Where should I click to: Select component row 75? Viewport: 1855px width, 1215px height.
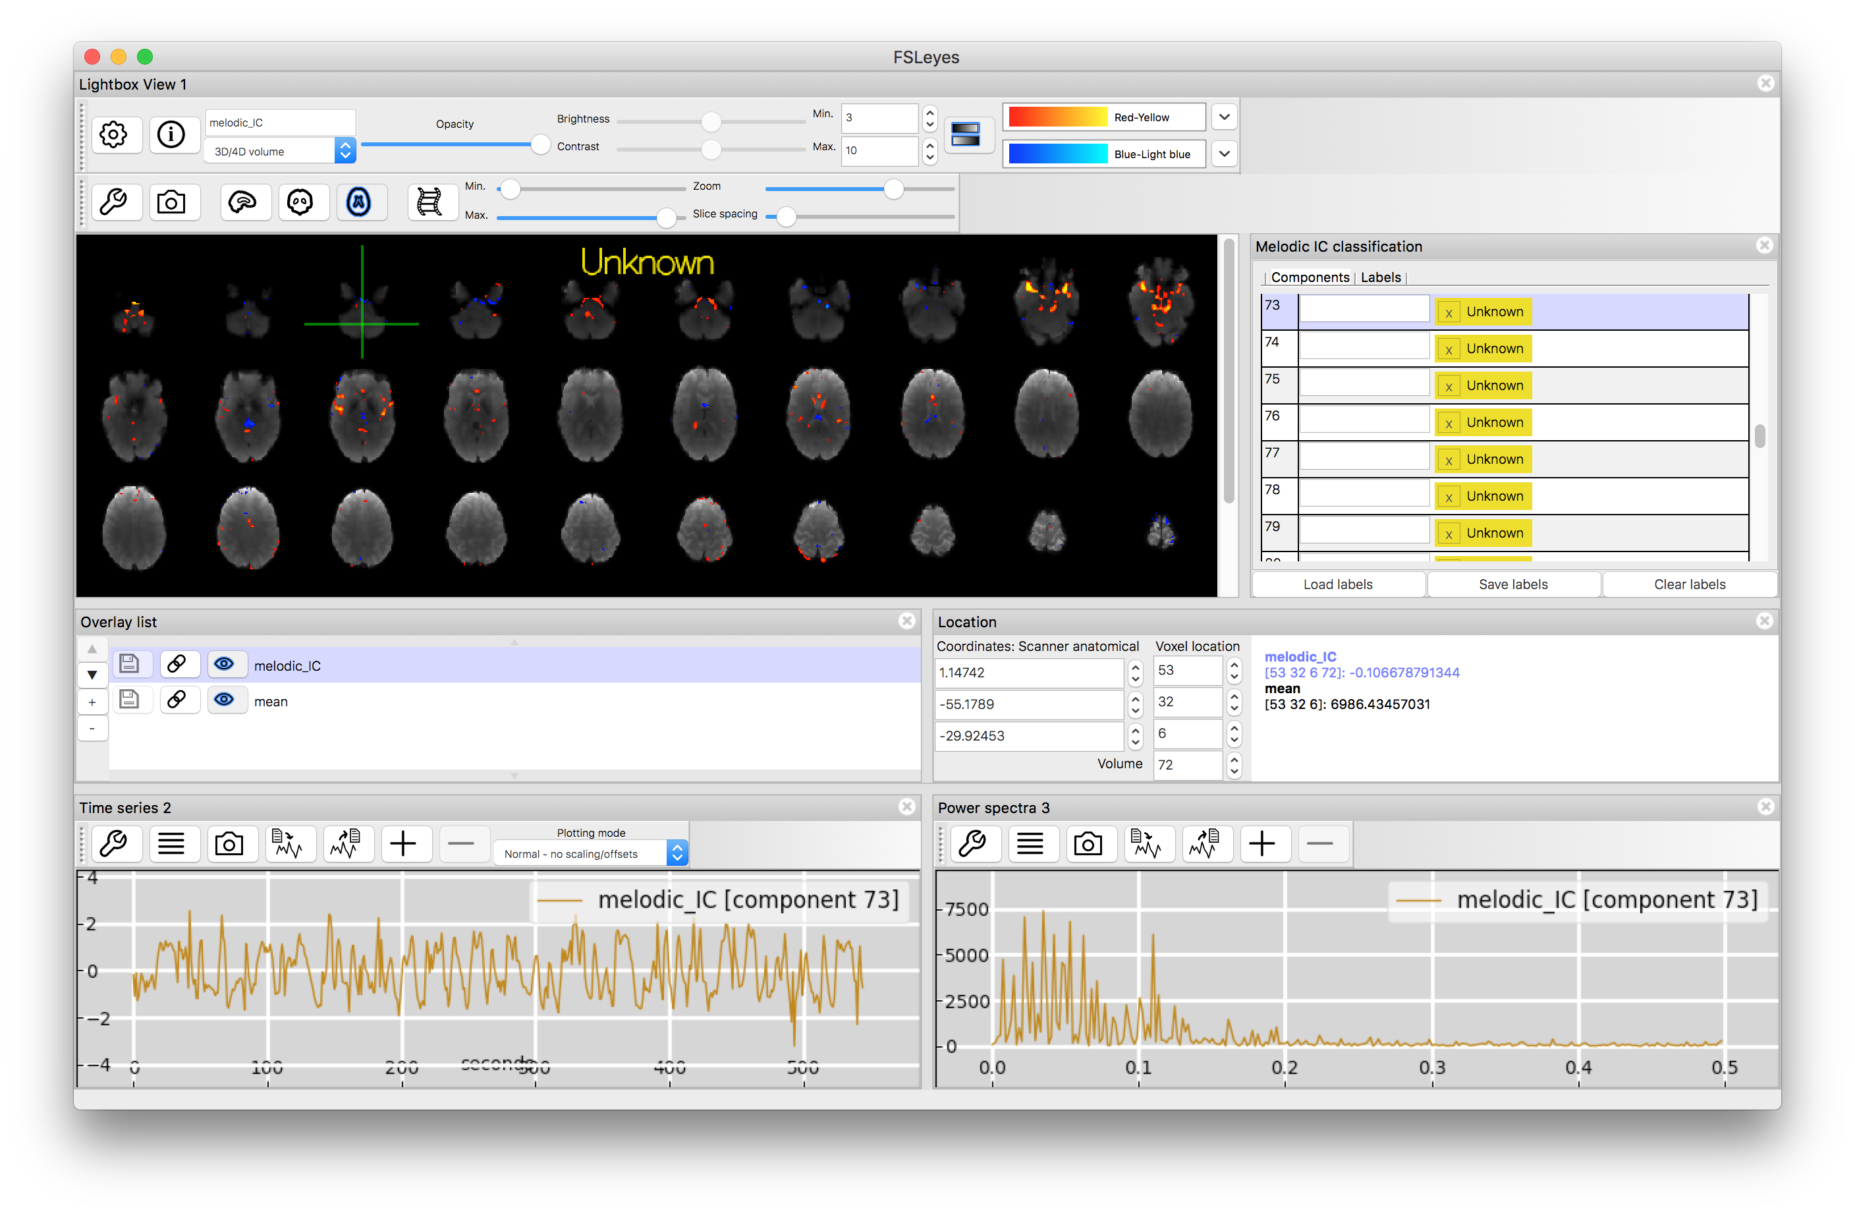1505,386
